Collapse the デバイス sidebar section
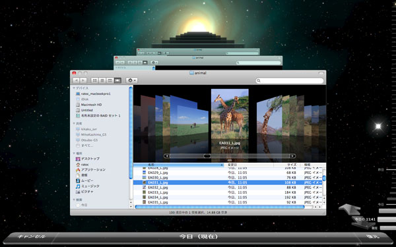Viewport: 396px width, 247px height. (74, 88)
